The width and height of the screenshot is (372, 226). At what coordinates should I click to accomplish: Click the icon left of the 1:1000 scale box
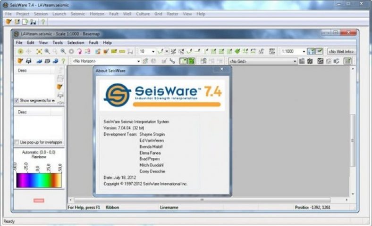click(272, 51)
